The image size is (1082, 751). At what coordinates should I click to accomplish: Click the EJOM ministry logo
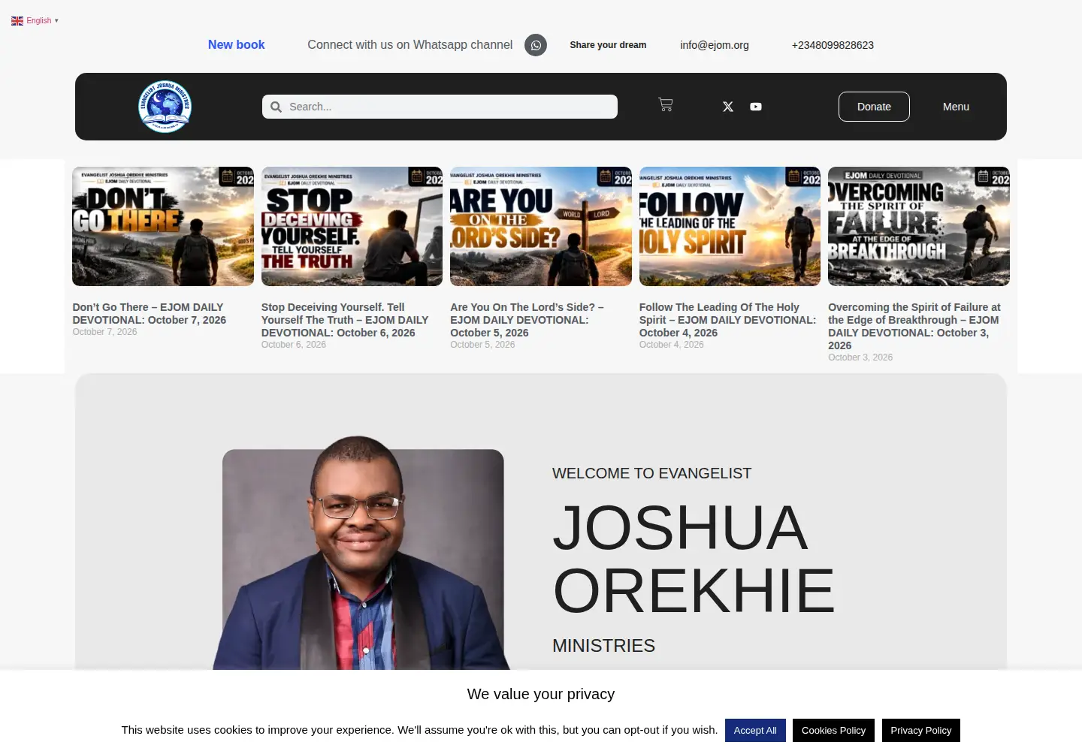pyautogui.click(x=165, y=107)
